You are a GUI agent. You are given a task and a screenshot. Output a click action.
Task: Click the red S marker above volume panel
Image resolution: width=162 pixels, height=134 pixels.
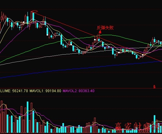pos(154,87)
